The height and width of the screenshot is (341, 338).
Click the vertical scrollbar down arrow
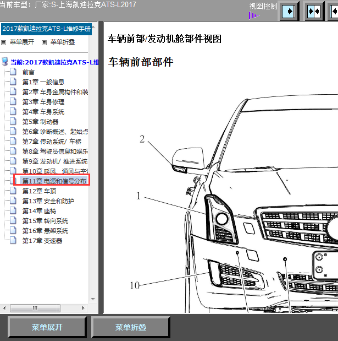pyautogui.click(x=93, y=299)
